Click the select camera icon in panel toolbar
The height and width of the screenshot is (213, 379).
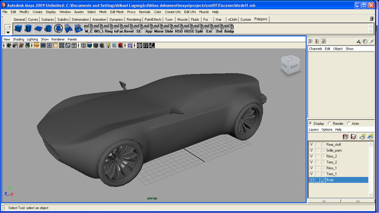(9, 45)
